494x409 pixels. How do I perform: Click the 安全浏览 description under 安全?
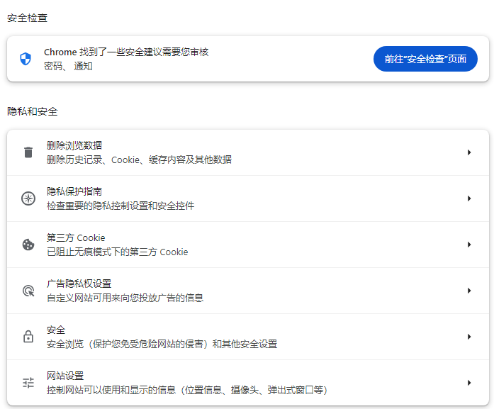[162, 344]
